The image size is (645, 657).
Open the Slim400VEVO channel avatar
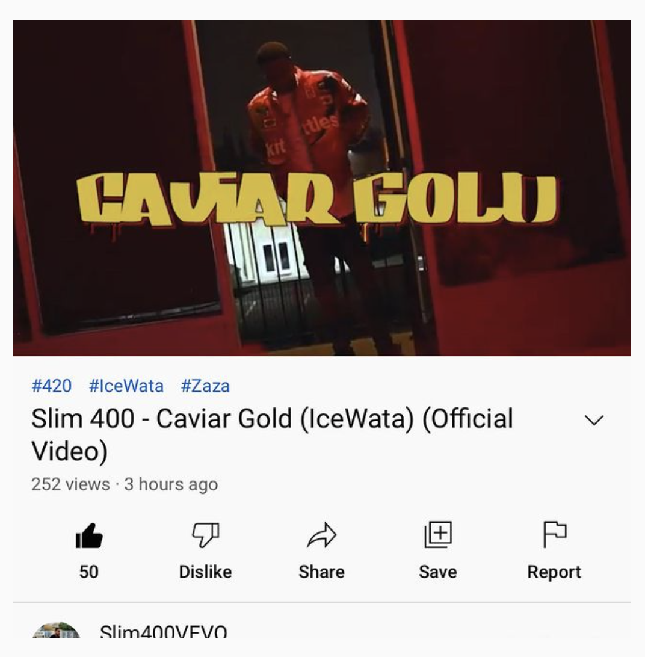pos(56,630)
